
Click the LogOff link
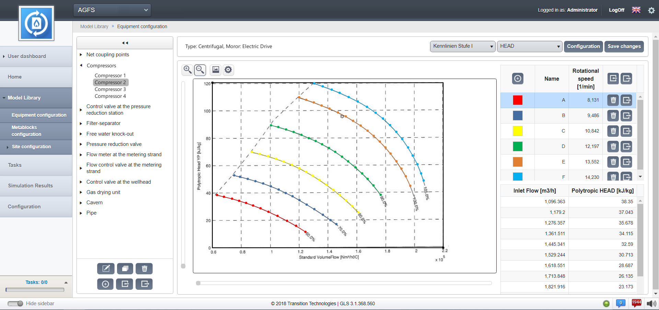click(x=616, y=10)
